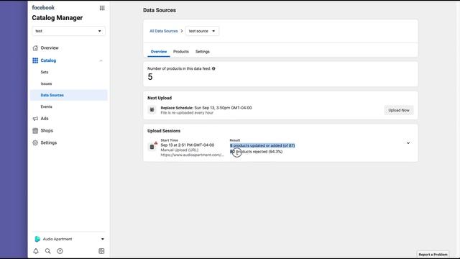This screenshot has width=460, height=259.
Task: Click info icon beside product count
Action: [213, 69]
